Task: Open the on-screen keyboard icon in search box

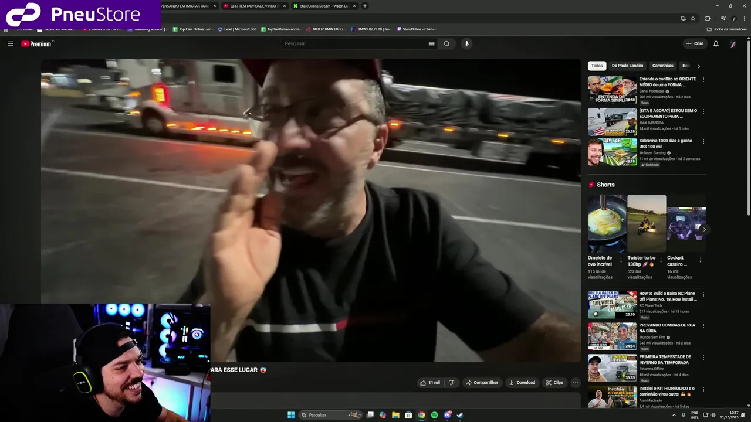Action: click(x=431, y=43)
